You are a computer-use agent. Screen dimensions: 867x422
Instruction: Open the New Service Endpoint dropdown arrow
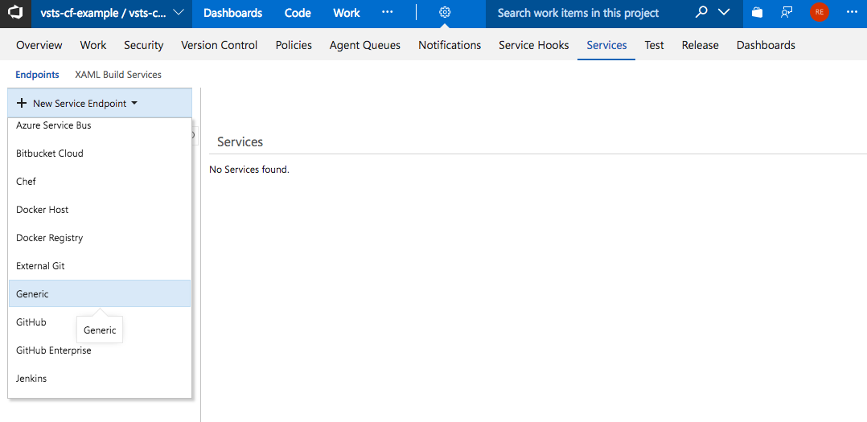(x=134, y=104)
